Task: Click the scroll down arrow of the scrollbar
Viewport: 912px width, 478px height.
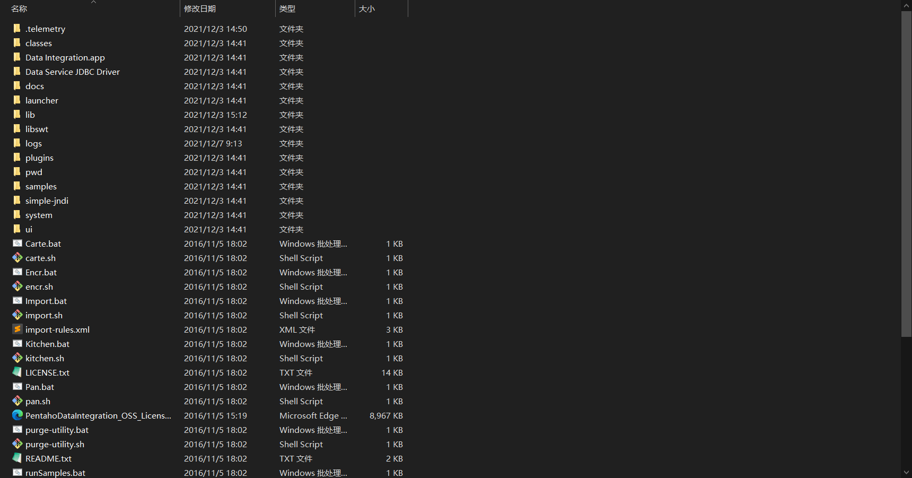Action: pos(906,472)
